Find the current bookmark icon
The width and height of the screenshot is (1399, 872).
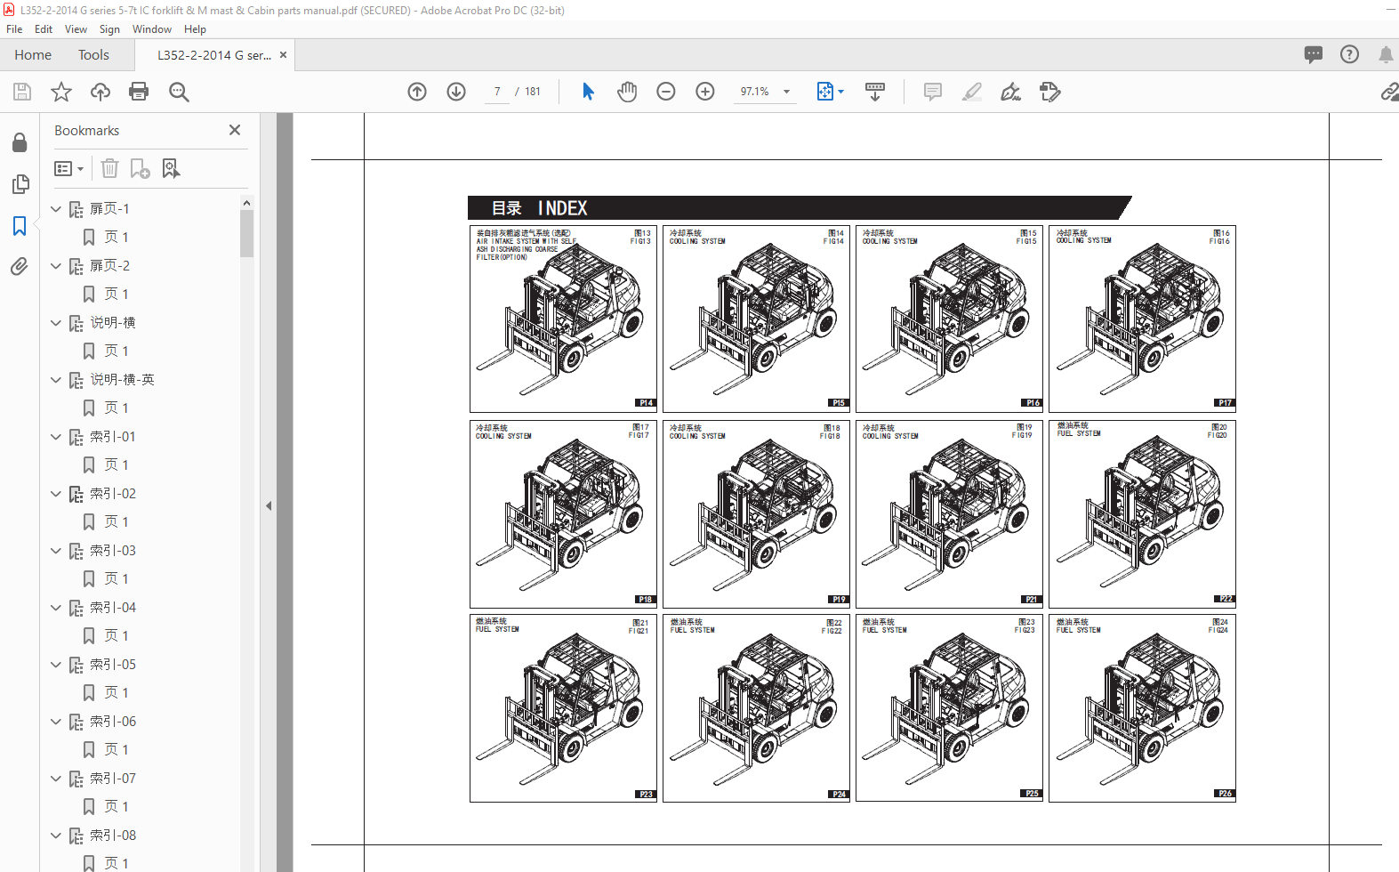point(171,168)
